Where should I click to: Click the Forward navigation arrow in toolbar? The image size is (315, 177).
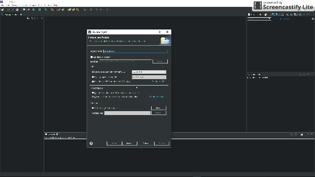(x=107, y=10)
